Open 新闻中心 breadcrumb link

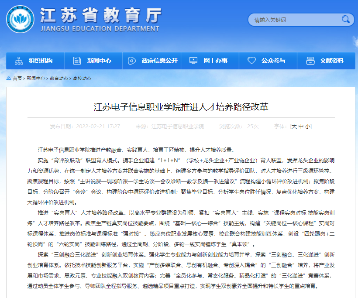tap(36, 78)
